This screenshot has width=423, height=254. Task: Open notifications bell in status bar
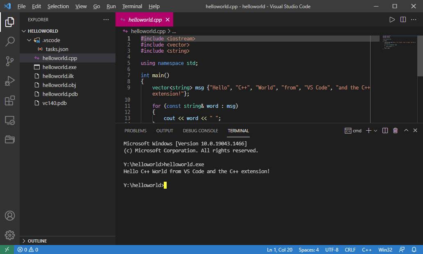pyautogui.click(x=414, y=250)
